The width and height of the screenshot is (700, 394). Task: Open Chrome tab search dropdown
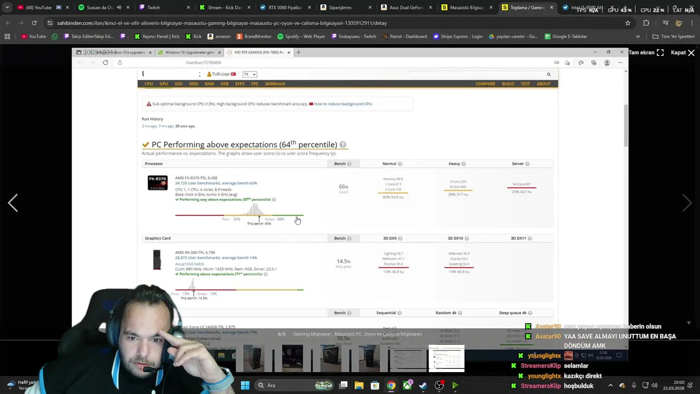(x=7, y=8)
